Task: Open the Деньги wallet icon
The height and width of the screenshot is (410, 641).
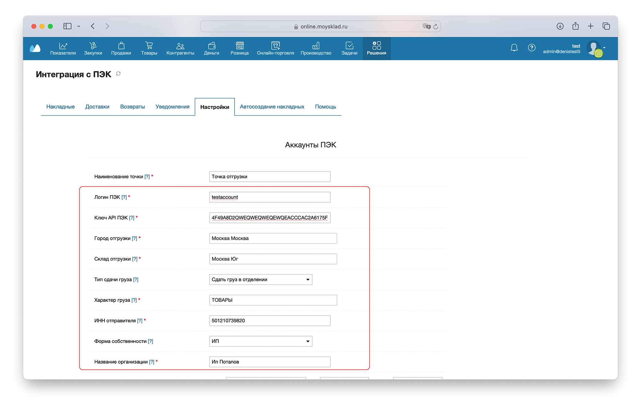Action: coord(212,46)
